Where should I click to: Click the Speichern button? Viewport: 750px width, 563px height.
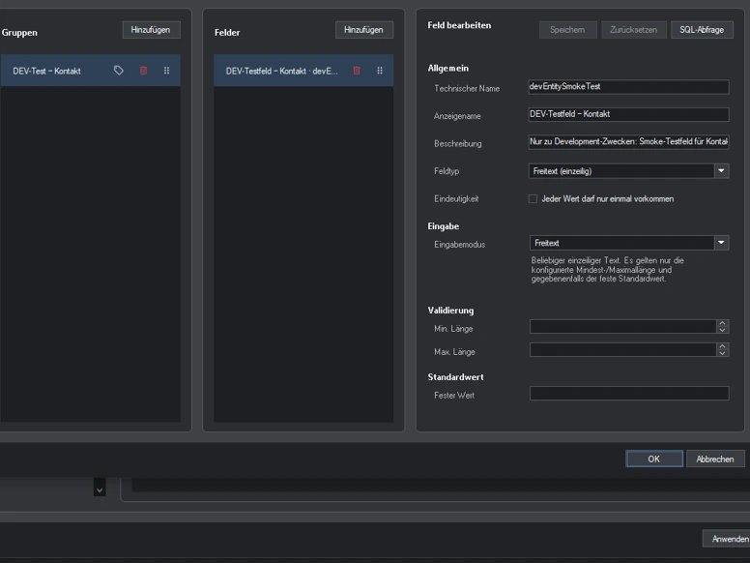tap(567, 30)
